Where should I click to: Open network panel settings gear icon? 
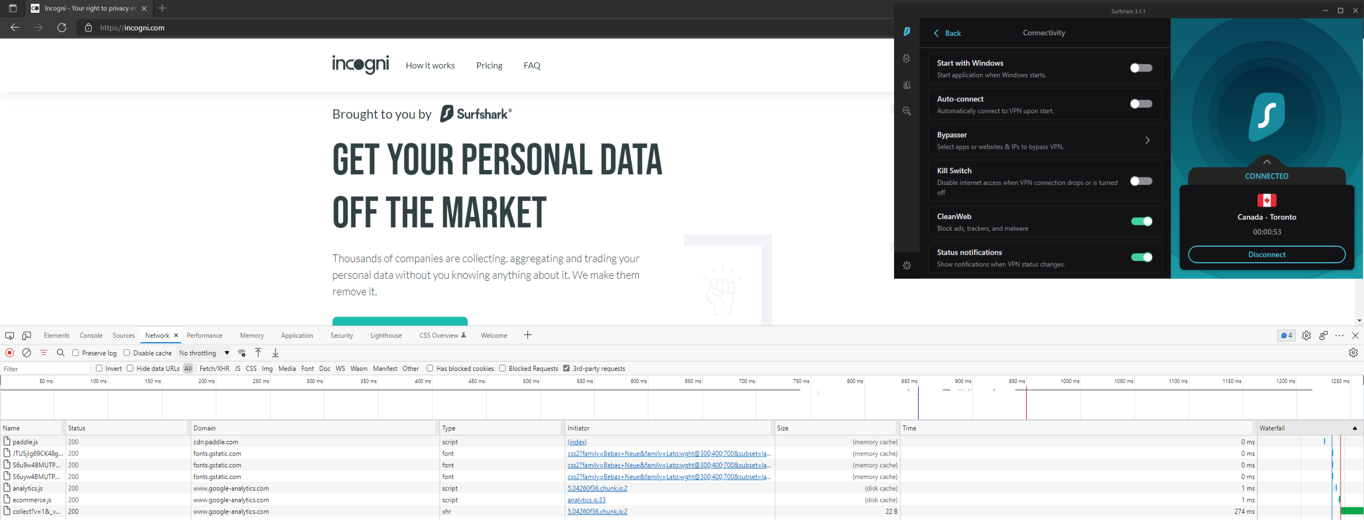[x=1353, y=353]
